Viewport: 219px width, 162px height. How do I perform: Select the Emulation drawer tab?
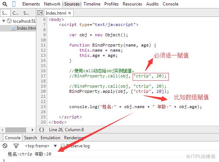coord(51,138)
